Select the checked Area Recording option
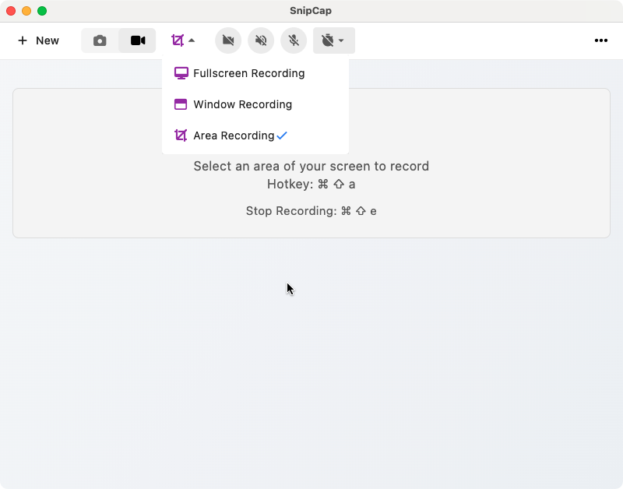The height and width of the screenshot is (489, 623). click(x=234, y=135)
